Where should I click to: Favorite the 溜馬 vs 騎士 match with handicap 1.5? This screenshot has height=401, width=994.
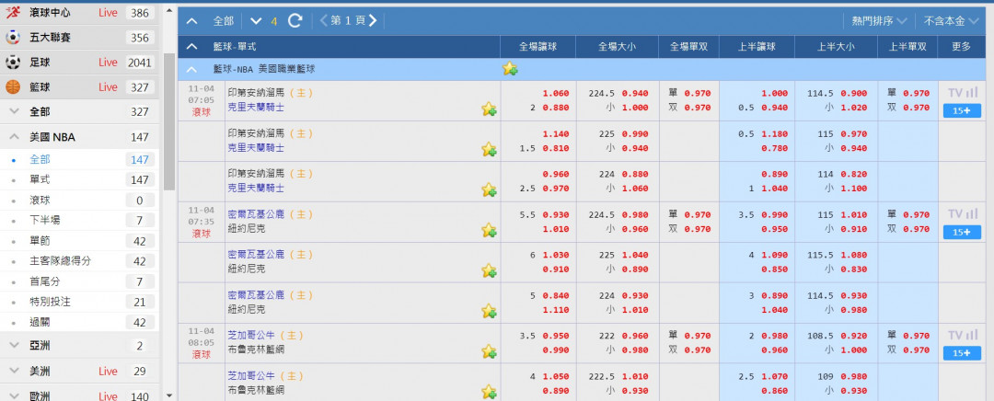pyautogui.click(x=489, y=150)
